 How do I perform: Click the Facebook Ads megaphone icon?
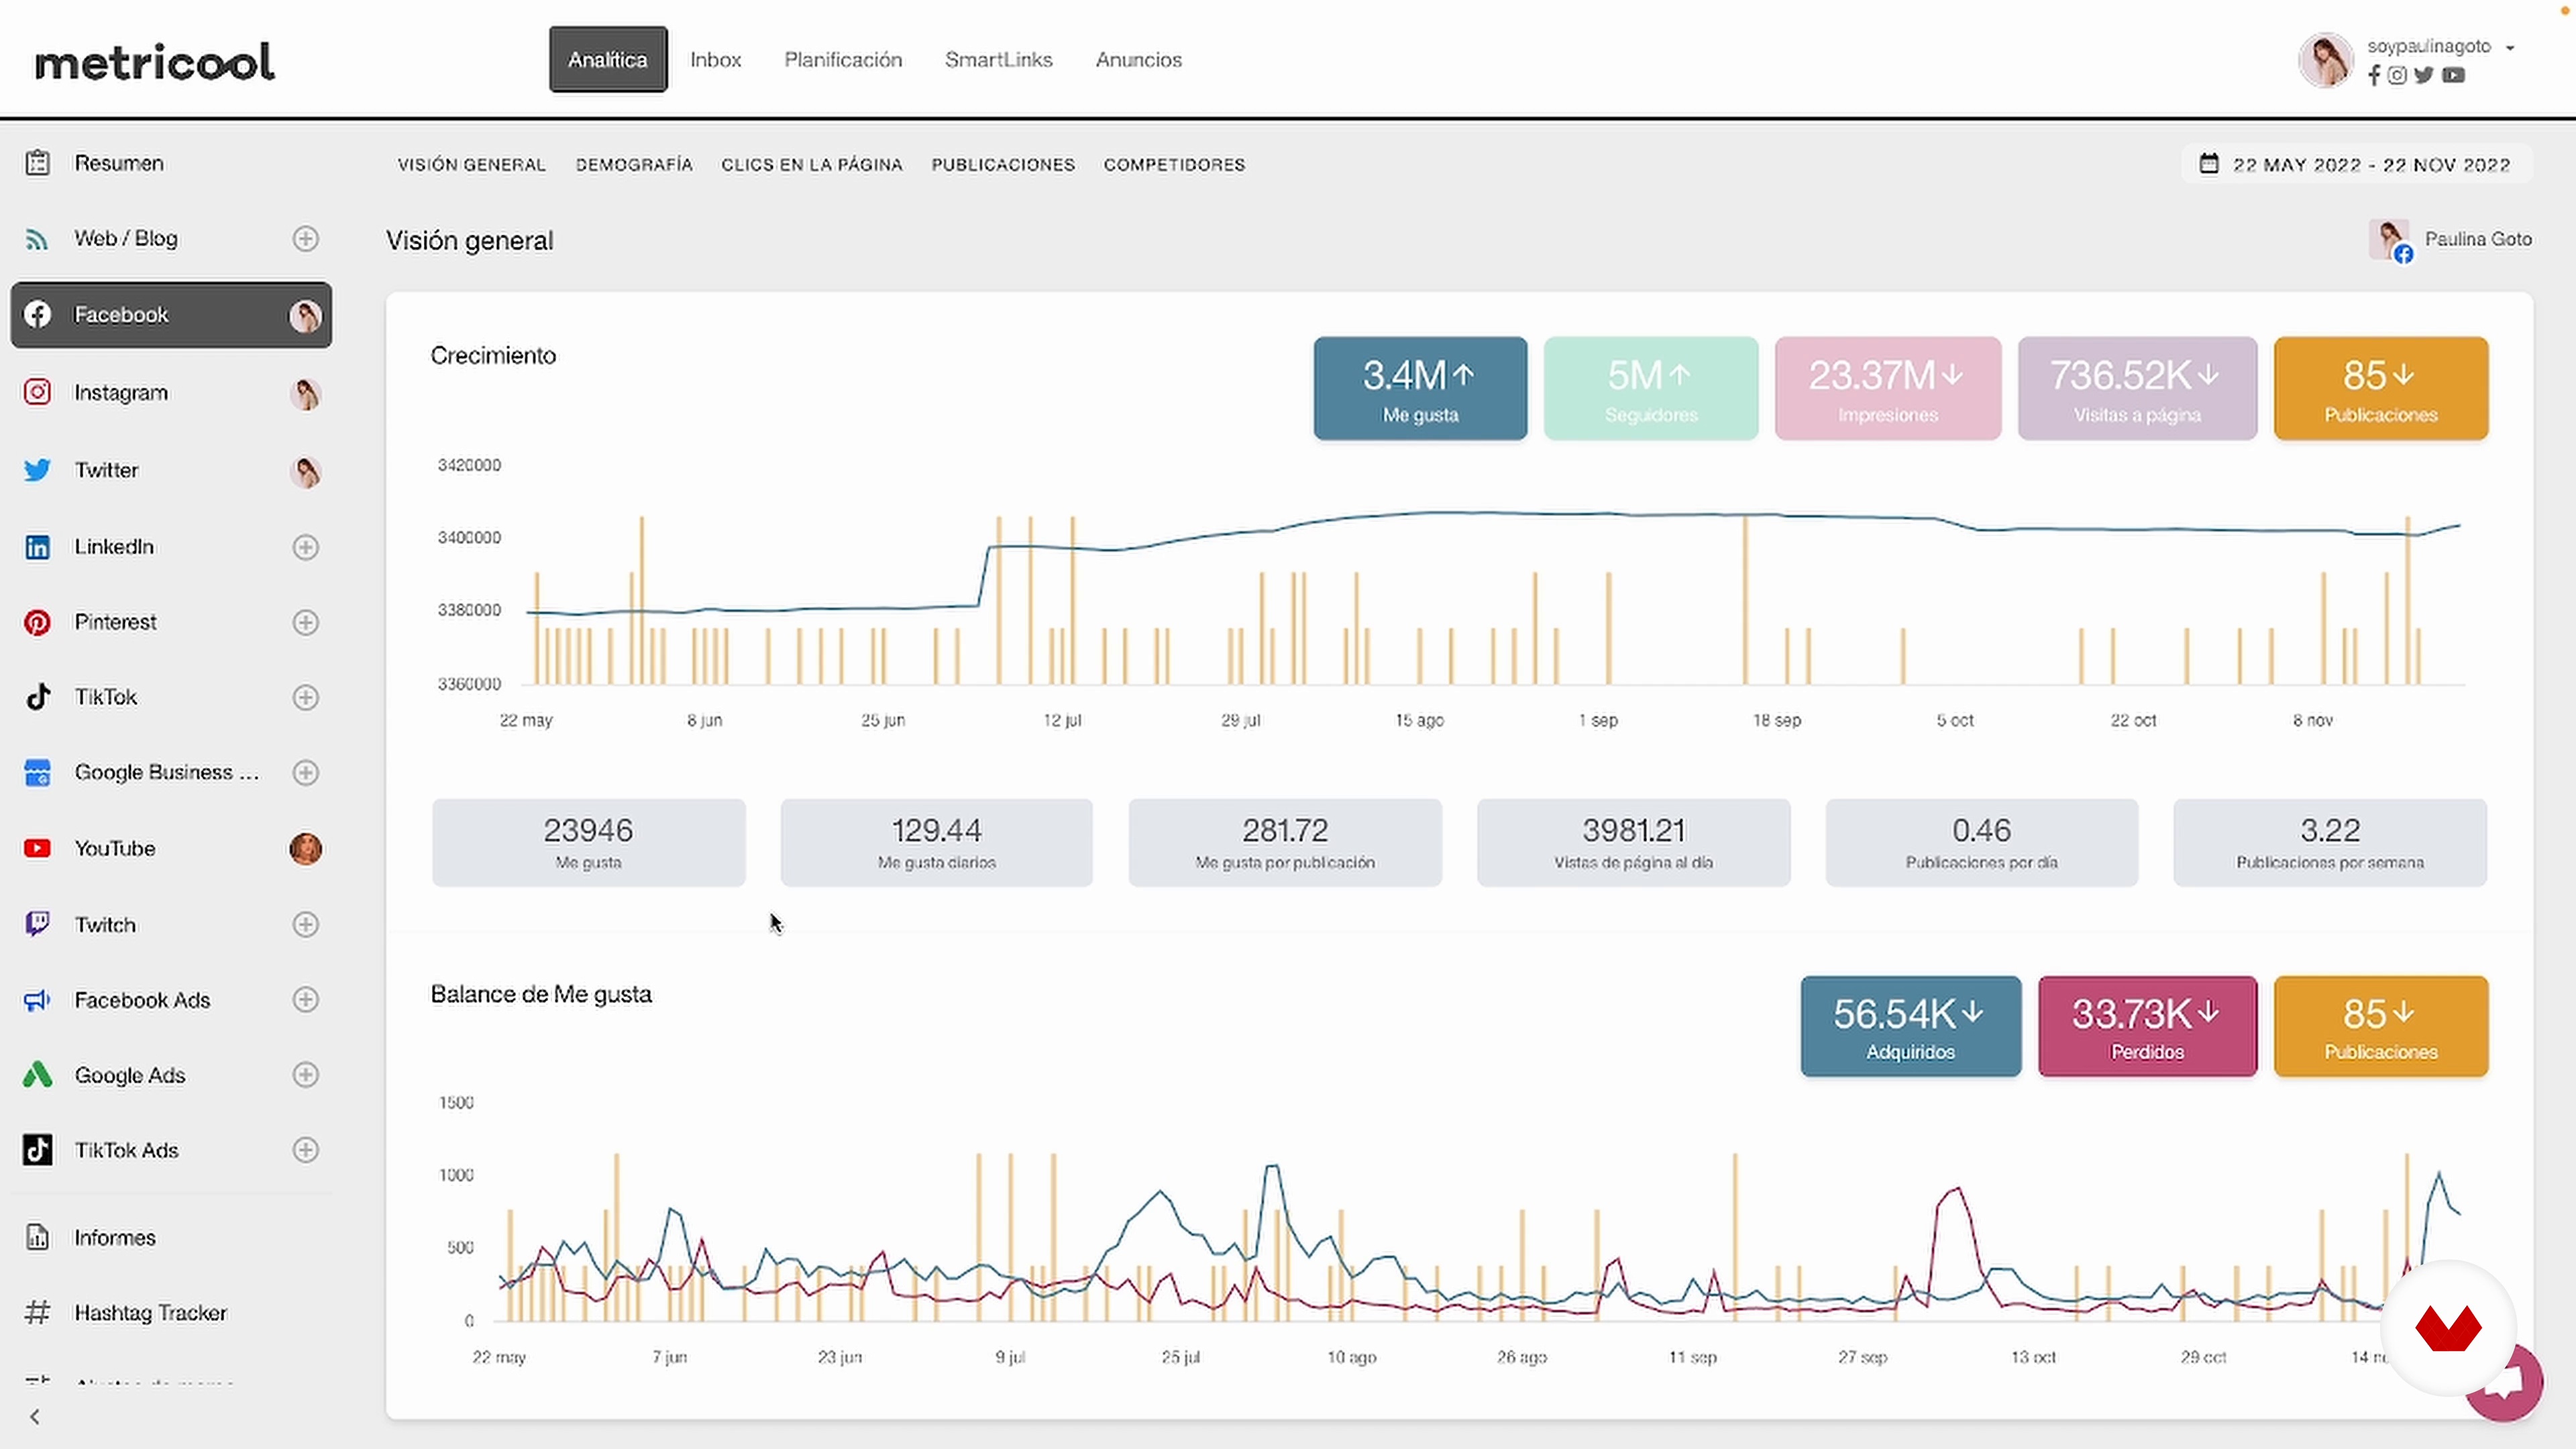tap(37, 1000)
